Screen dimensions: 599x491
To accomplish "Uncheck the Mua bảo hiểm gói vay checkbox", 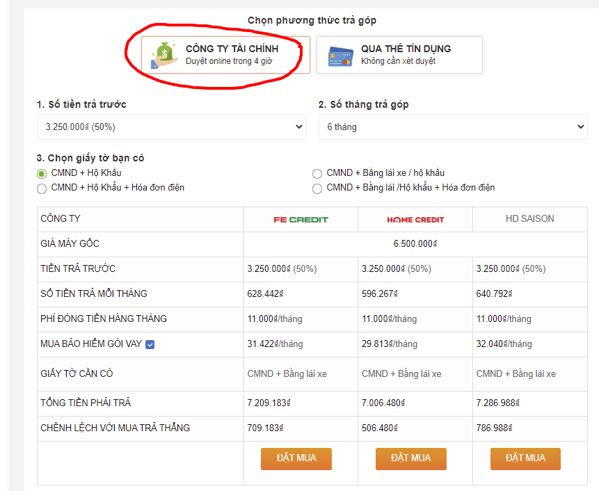I will coord(150,344).
